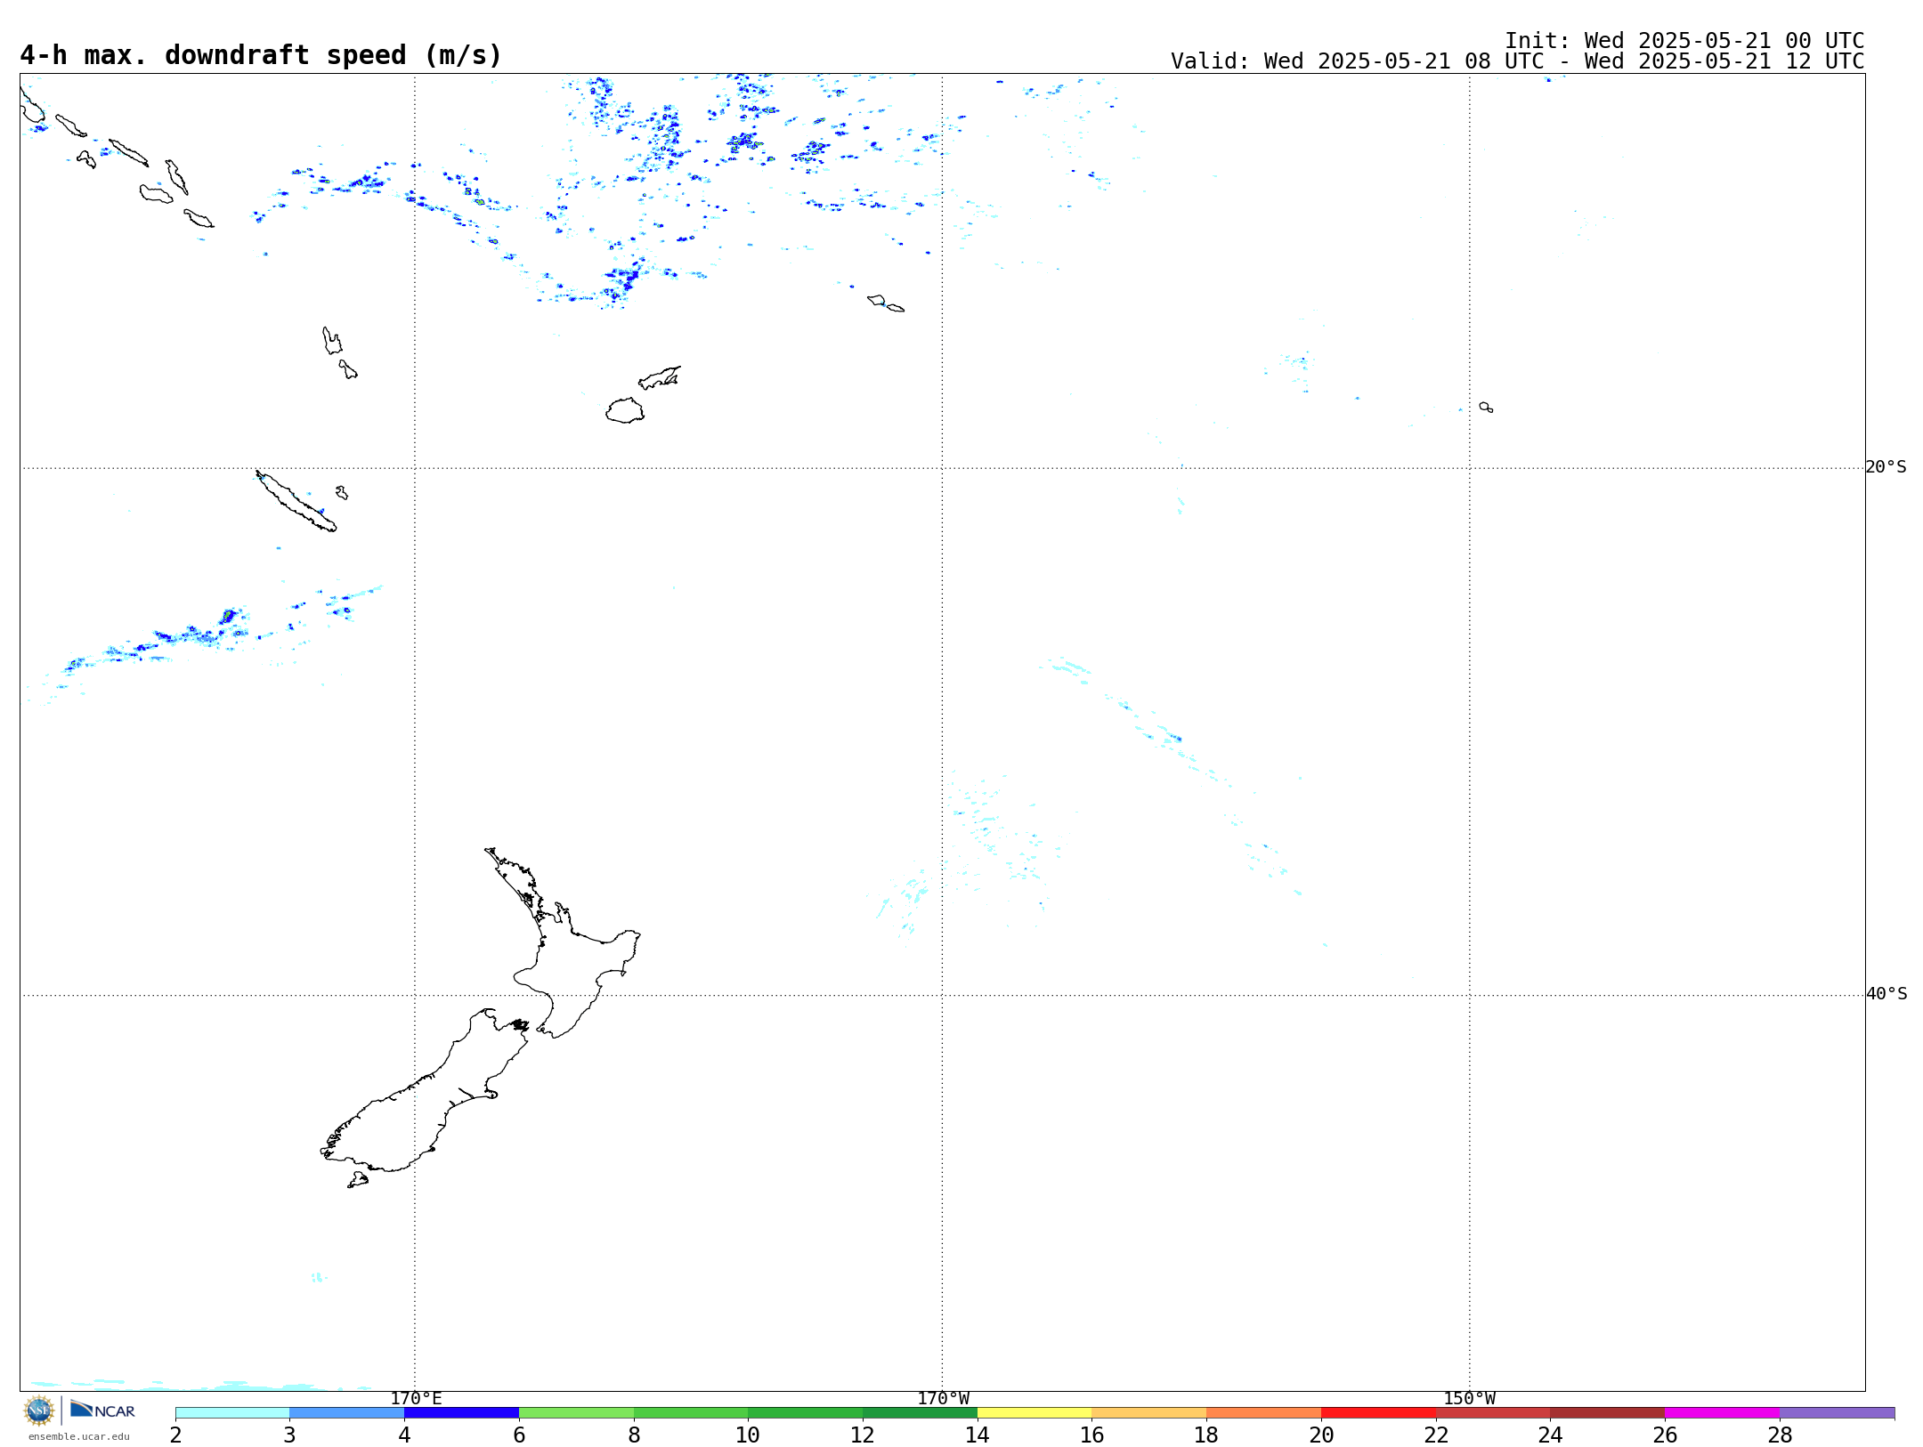Open the ensemble.ucar.edu text link

pyautogui.click(x=79, y=1436)
